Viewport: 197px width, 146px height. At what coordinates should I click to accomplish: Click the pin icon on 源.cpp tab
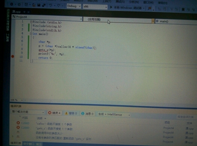pos(24,12)
